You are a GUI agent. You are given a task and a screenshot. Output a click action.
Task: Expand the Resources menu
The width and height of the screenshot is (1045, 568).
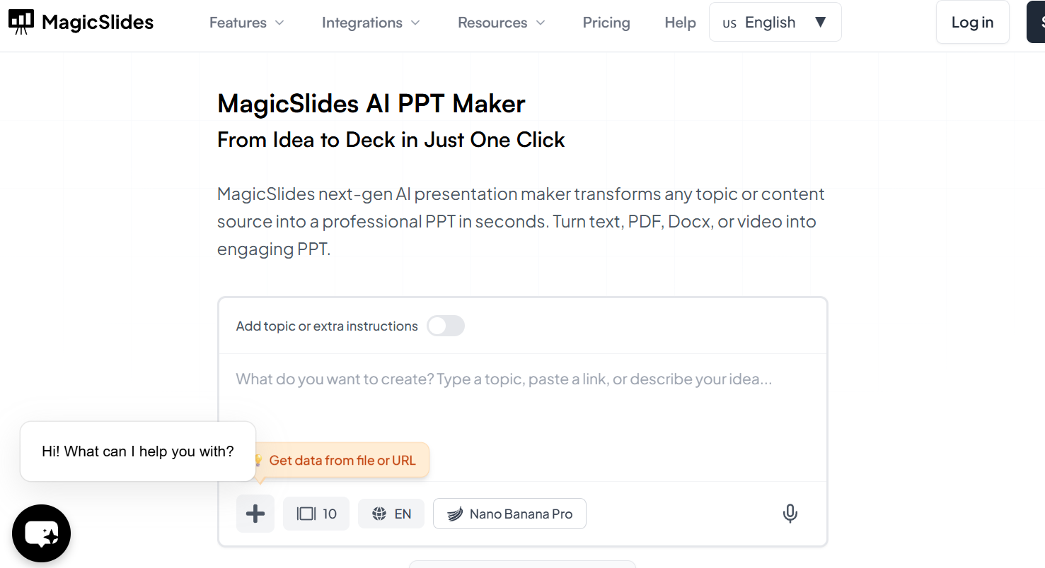click(500, 22)
